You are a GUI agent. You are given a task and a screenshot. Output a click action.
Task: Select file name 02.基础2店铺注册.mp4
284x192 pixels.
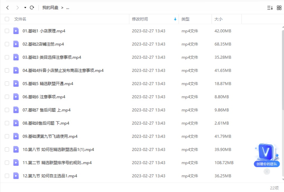pyautogui.click(x=43, y=44)
